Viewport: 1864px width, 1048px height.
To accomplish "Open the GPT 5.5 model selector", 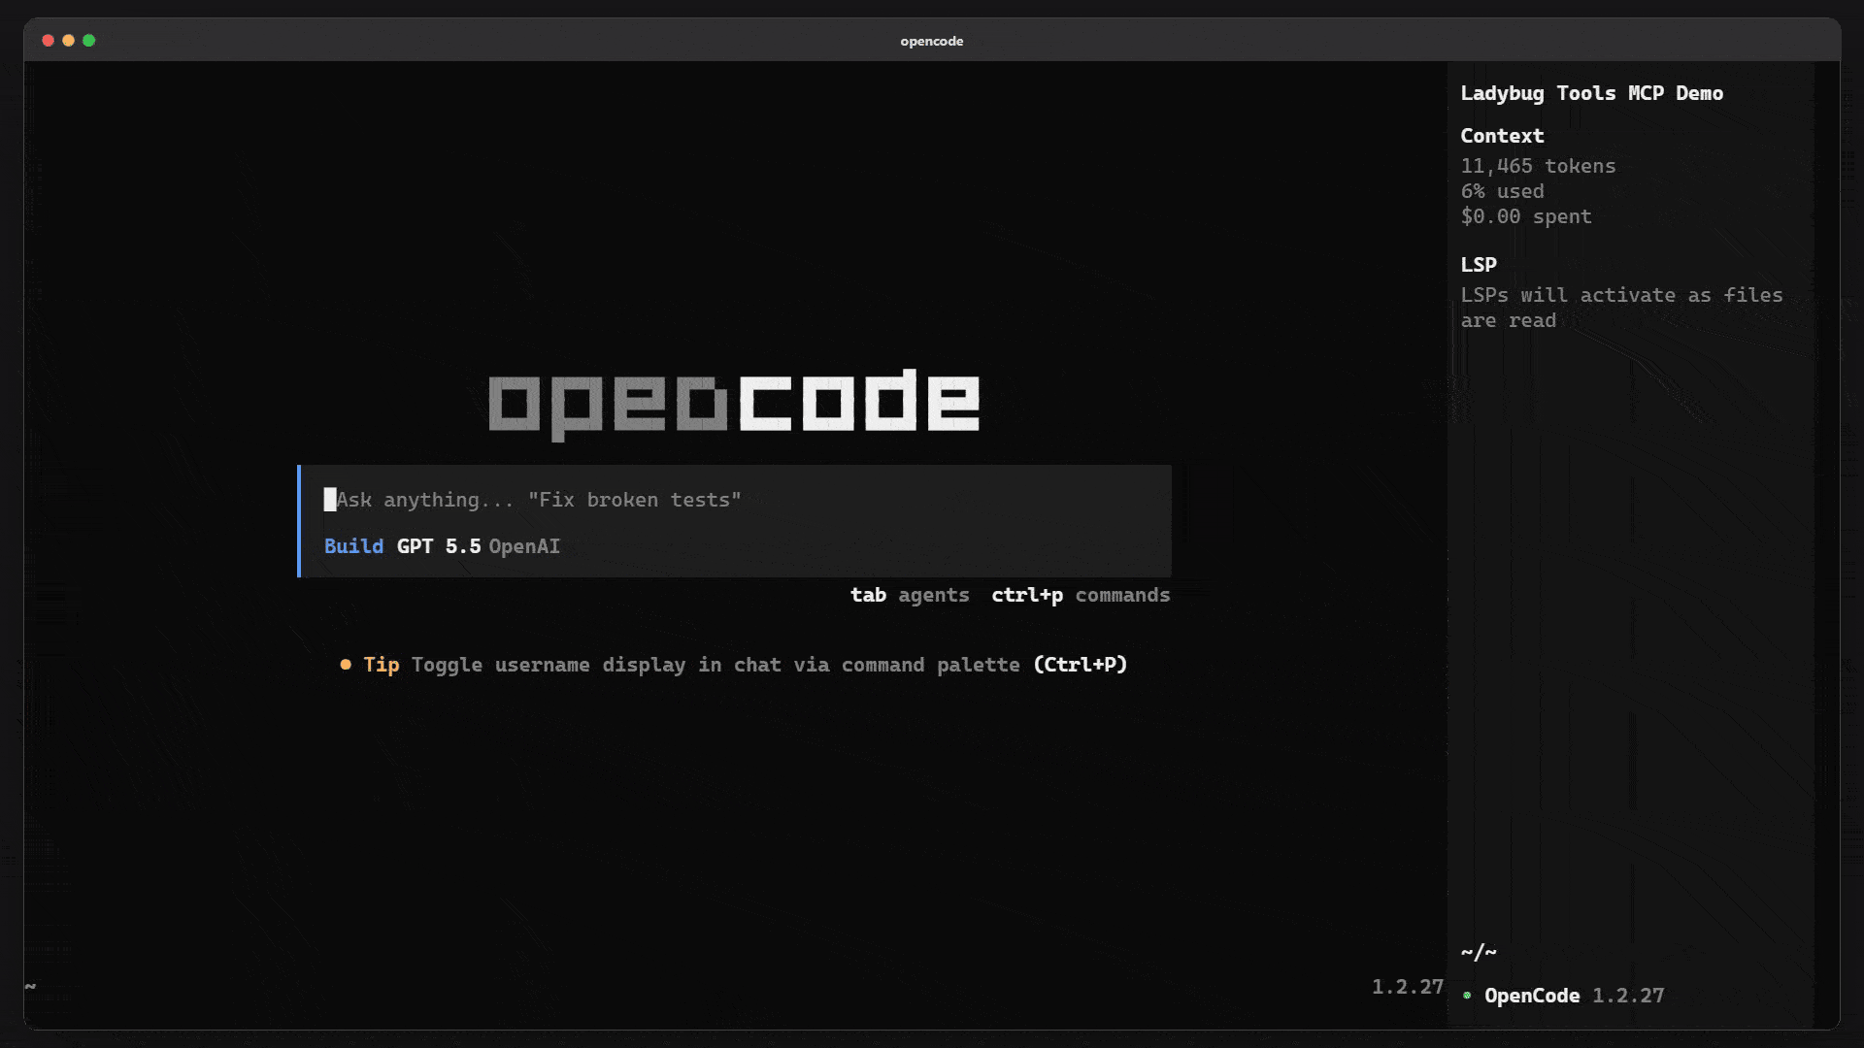I will coord(439,546).
